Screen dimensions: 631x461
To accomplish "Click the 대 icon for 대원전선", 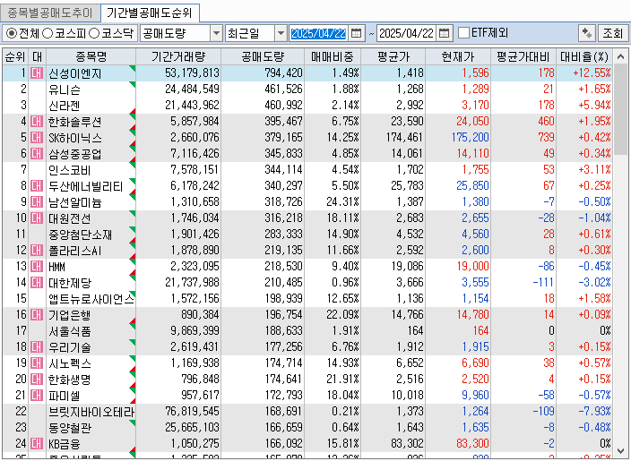I will [x=37, y=218].
